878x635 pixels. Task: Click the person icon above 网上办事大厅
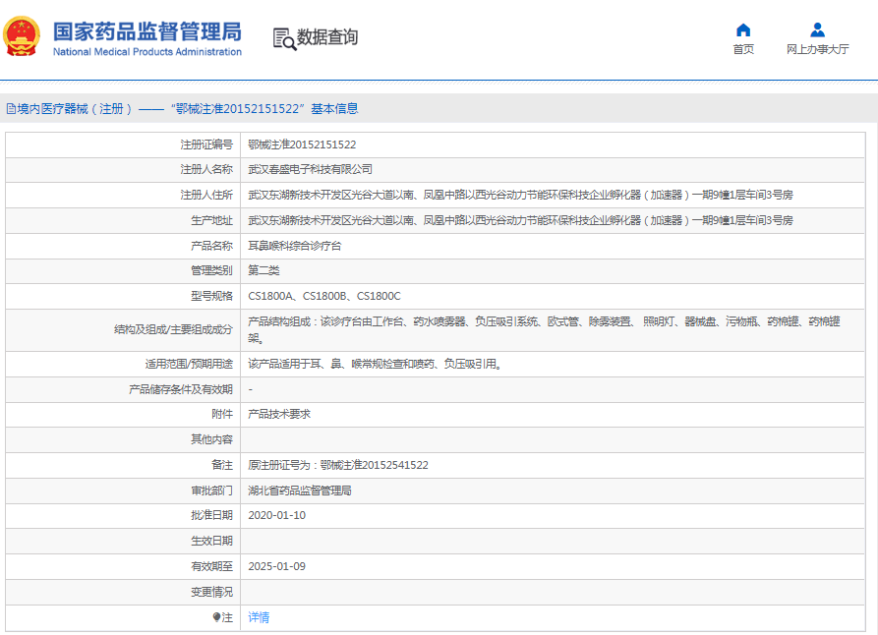click(x=817, y=29)
